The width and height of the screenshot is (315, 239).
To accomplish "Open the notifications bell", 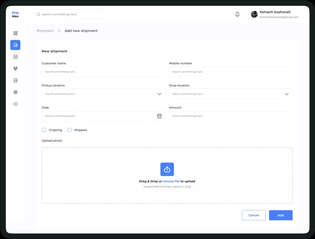I will (238, 14).
